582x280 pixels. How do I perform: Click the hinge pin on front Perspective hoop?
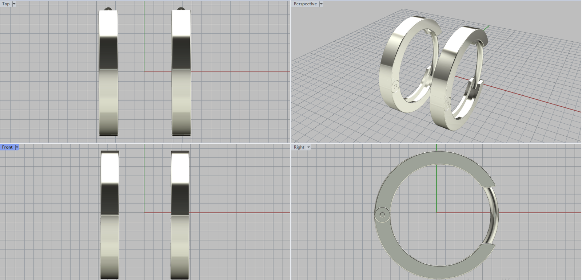click(x=395, y=87)
